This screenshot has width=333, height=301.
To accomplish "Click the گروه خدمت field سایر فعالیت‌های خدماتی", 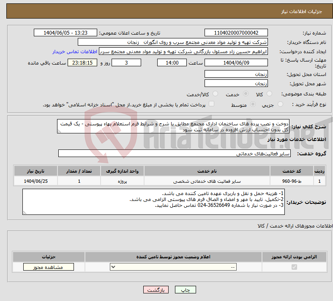I will (175, 153).
